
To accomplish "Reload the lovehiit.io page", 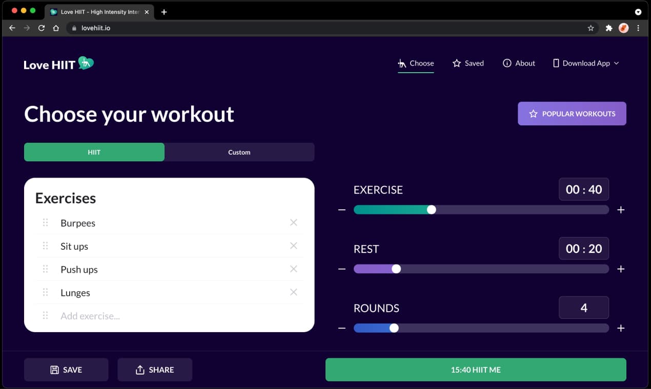I will pyautogui.click(x=42, y=28).
